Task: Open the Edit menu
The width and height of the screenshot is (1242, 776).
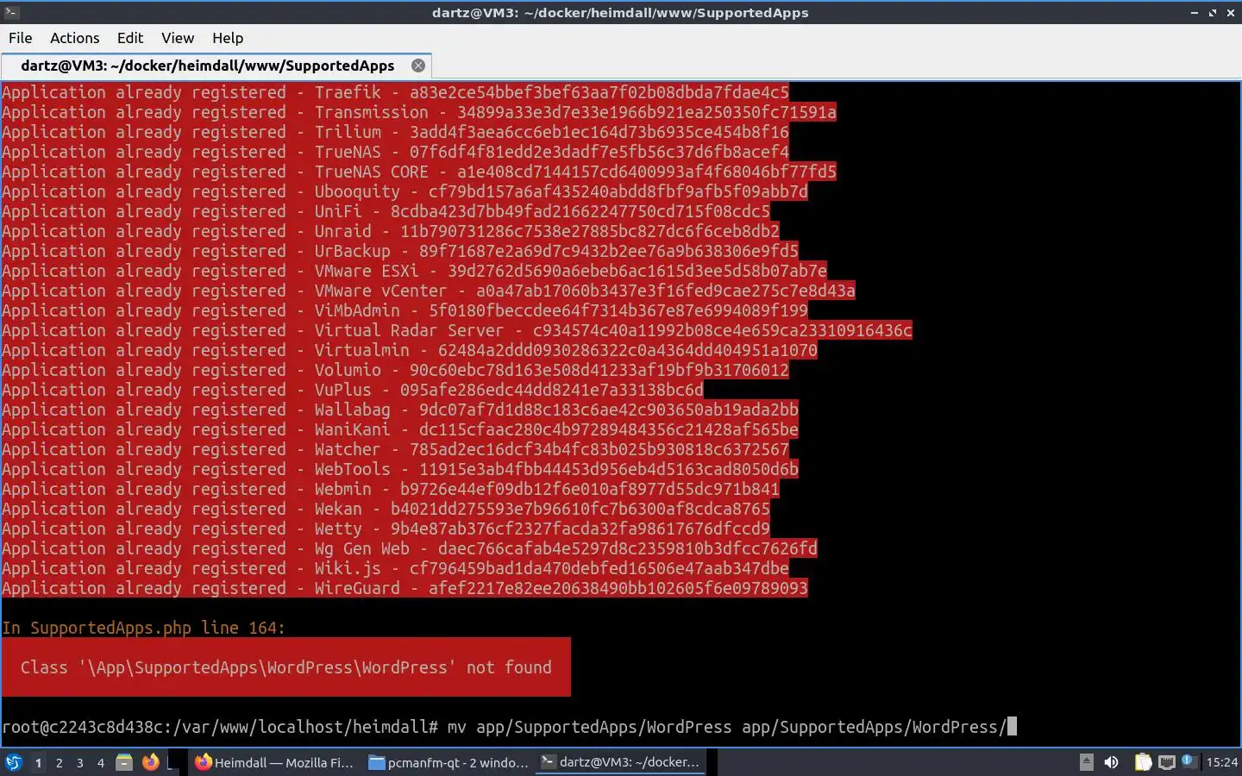Action: tap(130, 38)
